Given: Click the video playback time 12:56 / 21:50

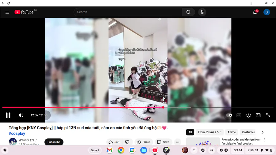Looking at the screenshot, I should [x=39, y=115].
